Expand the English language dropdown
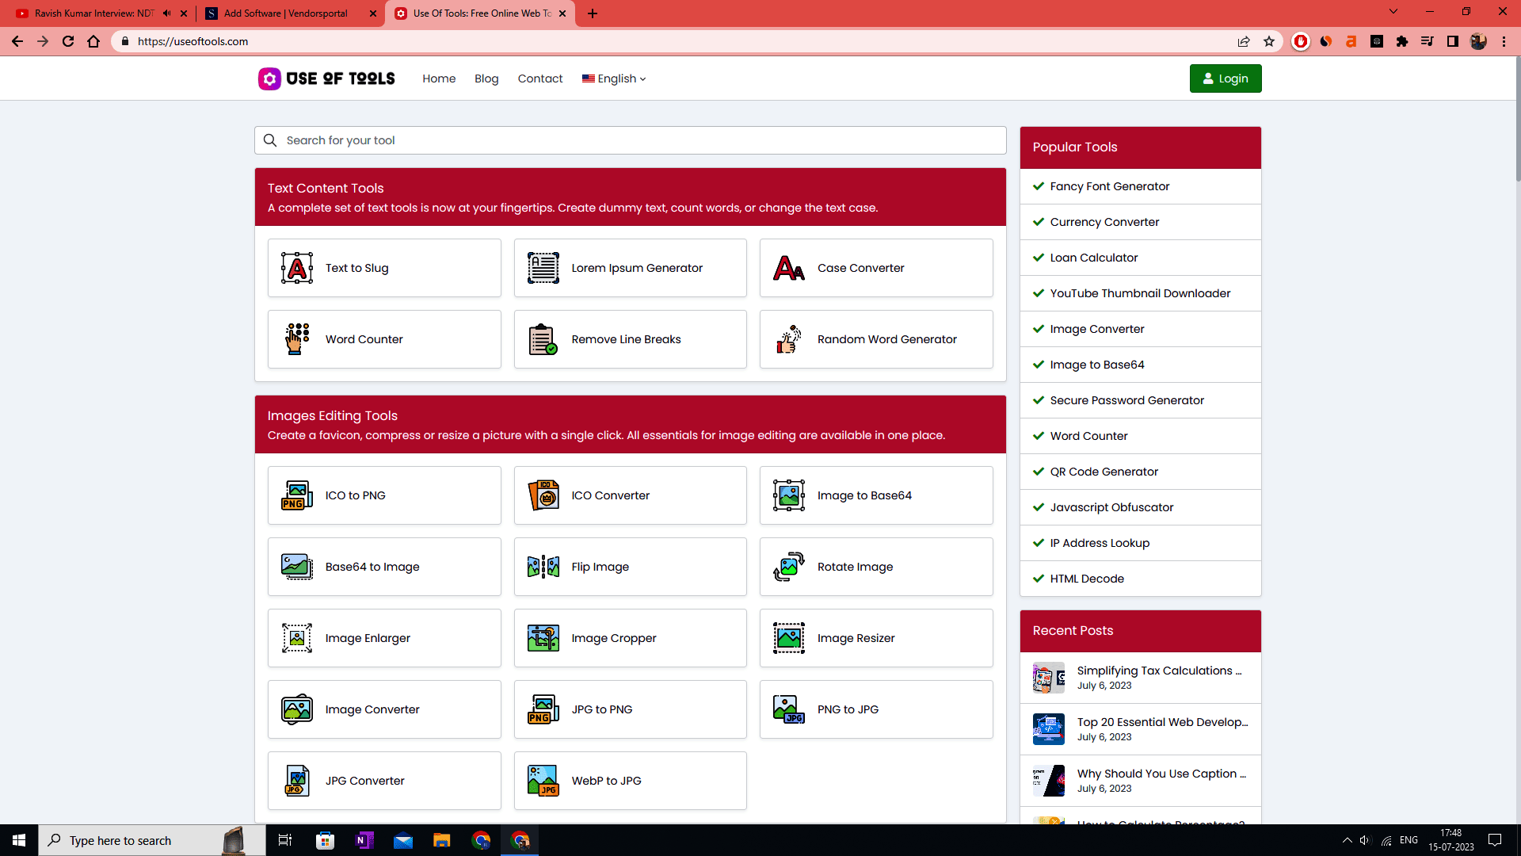Screen dimensions: 1521x856 [x=613, y=78]
